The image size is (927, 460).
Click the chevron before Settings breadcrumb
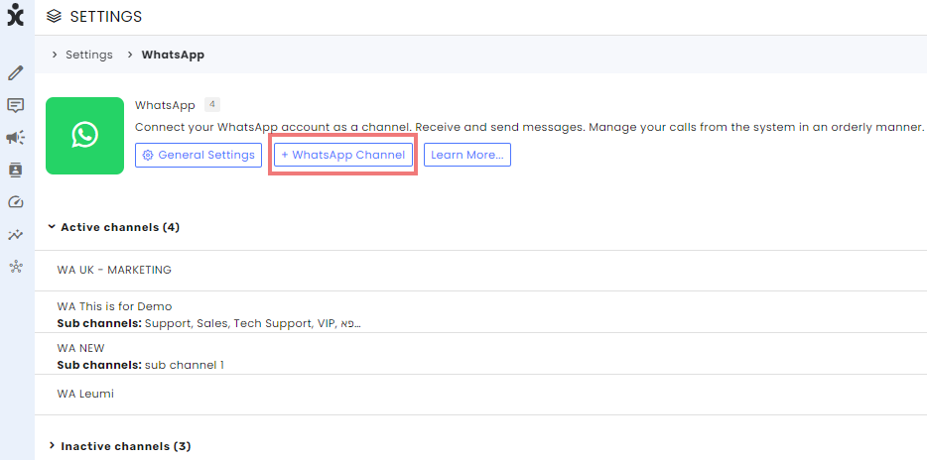pos(55,55)
